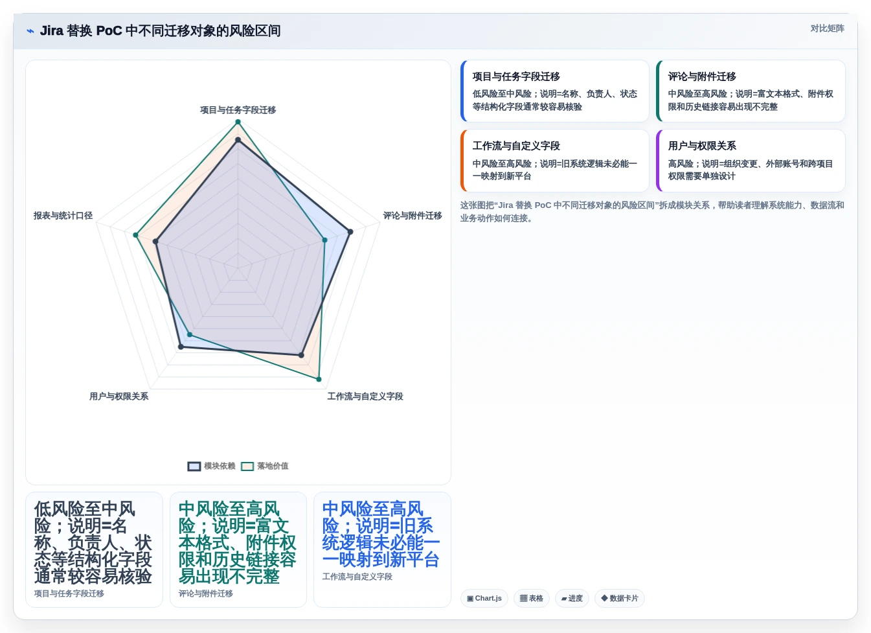The width and height of the screenshot is (871, 633).
Task: Select the blue 中风险至高风险 旧系统 tile
Action: click(382, 549)
